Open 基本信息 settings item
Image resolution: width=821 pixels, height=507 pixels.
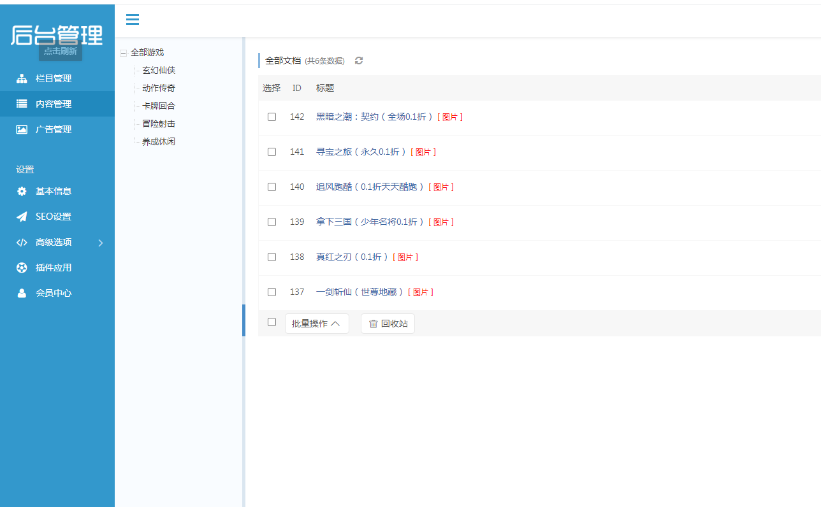click(57, 191)
